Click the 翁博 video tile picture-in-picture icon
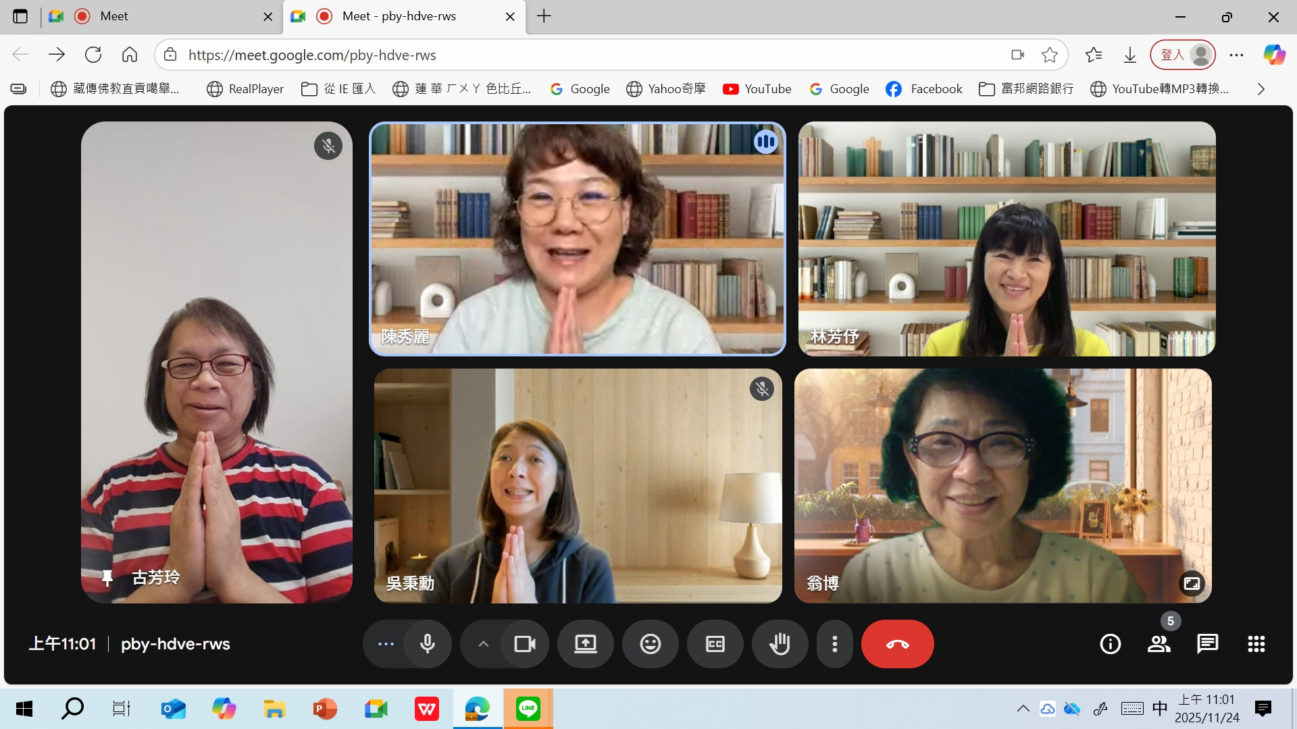Screen dimensions: 1297x729 (x=1192, y=583)
